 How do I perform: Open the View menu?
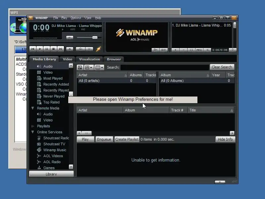[88, 18]
